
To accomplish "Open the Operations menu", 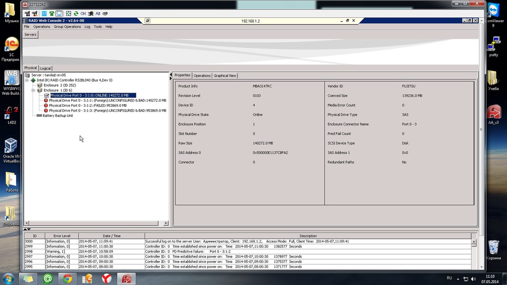I will pos(42,27).
